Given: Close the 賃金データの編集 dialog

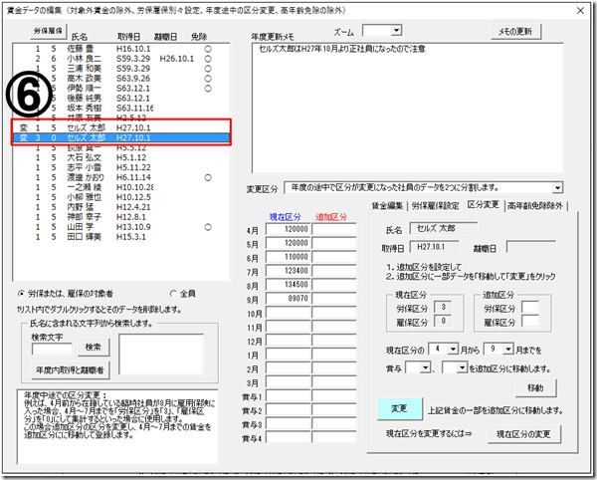Looking at the screenshot, I should [580, 10].
